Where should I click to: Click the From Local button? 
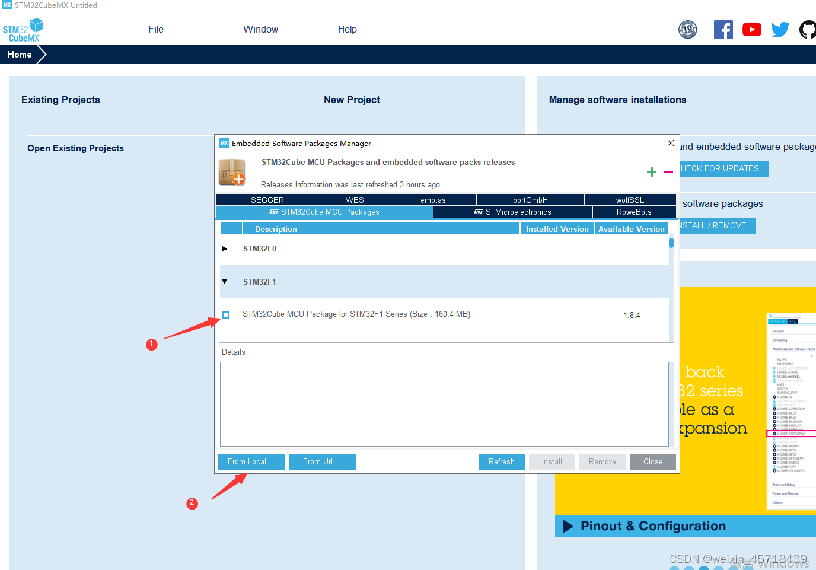click(x=251, y=461)
